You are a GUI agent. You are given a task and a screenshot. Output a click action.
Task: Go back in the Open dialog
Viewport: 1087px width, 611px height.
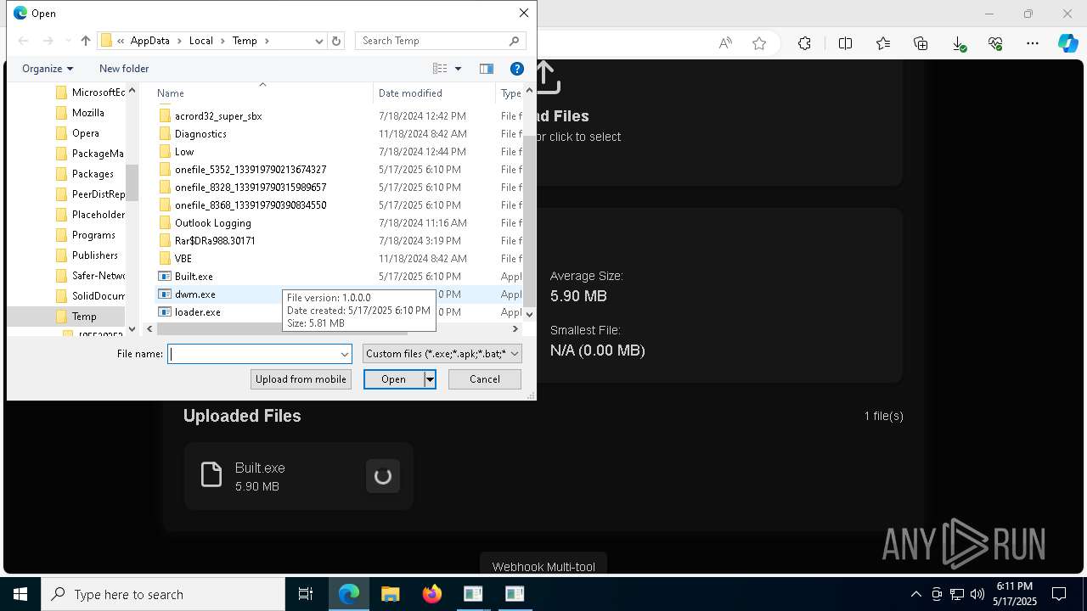[23, 41]
